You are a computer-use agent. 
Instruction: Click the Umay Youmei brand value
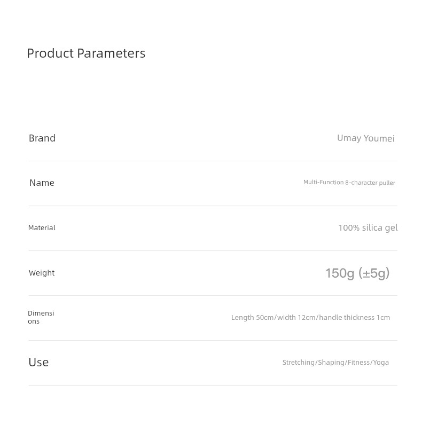366,138
